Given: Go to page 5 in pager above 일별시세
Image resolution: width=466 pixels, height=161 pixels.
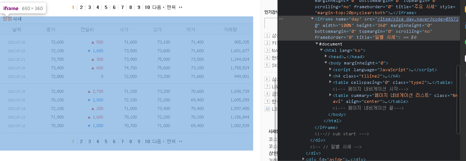Looking at the screenshot, I should 106,7.
